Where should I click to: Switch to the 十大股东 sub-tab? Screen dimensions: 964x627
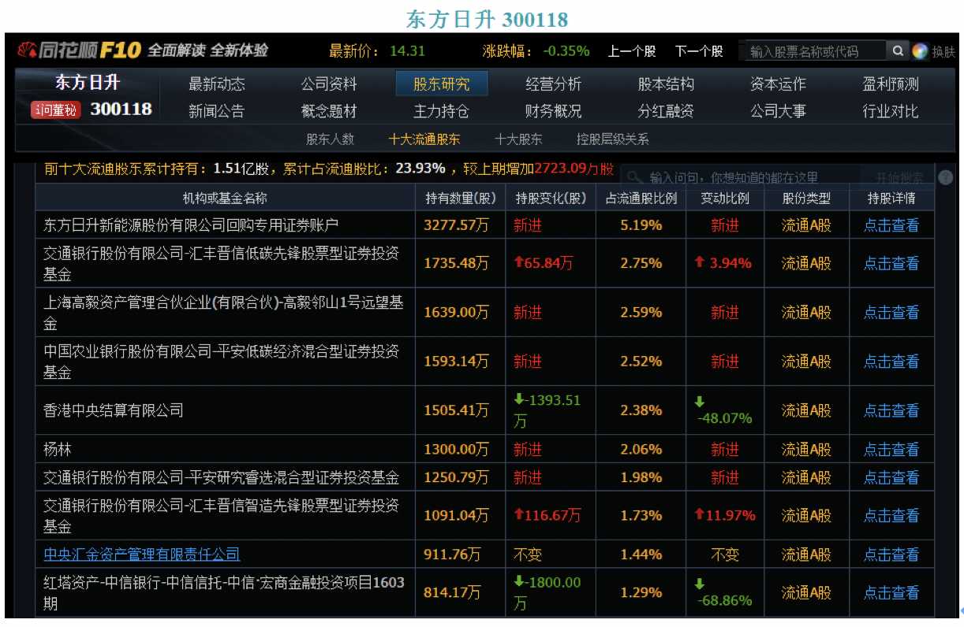518,139
